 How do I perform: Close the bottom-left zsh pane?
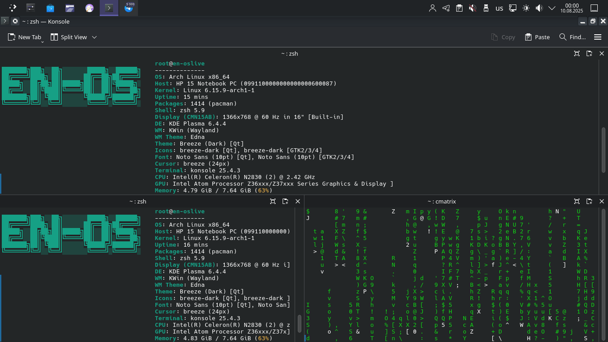click(298, 201)
